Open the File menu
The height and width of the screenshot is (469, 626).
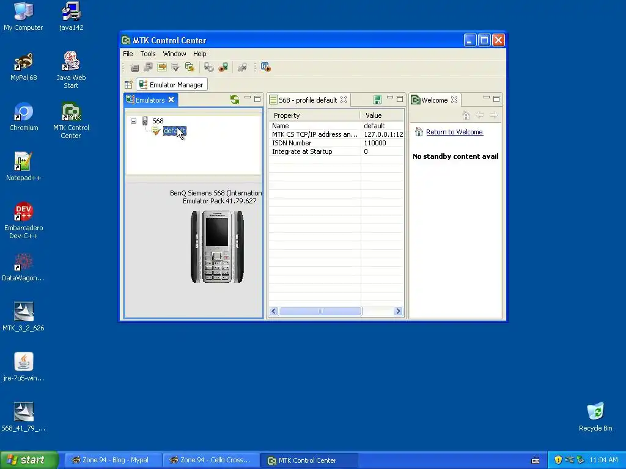click(128, 54)
